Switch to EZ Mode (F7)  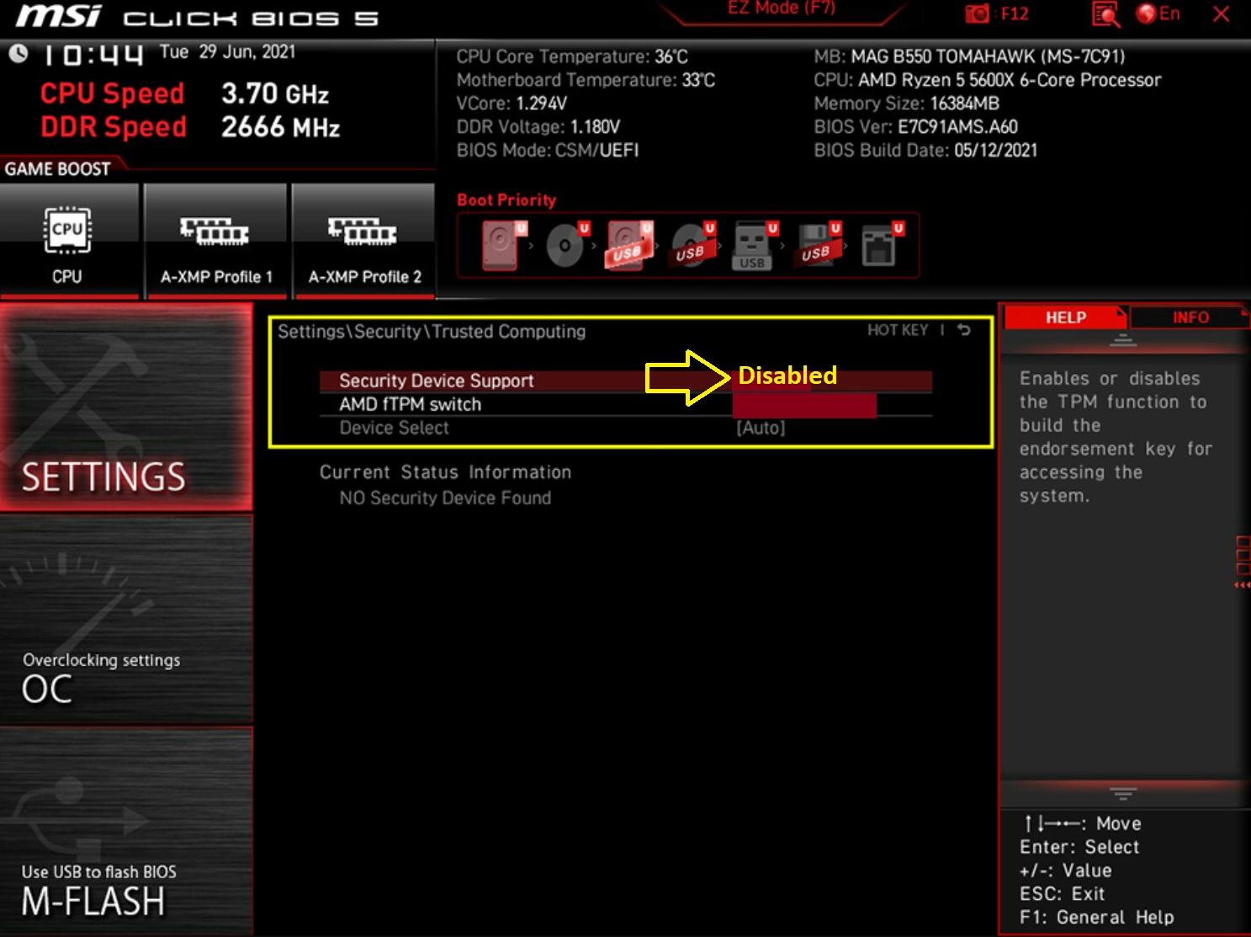coord(781,8)
